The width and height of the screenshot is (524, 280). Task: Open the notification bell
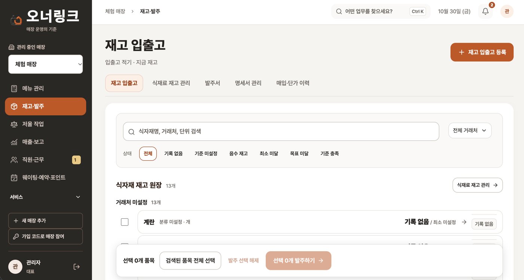485,11
